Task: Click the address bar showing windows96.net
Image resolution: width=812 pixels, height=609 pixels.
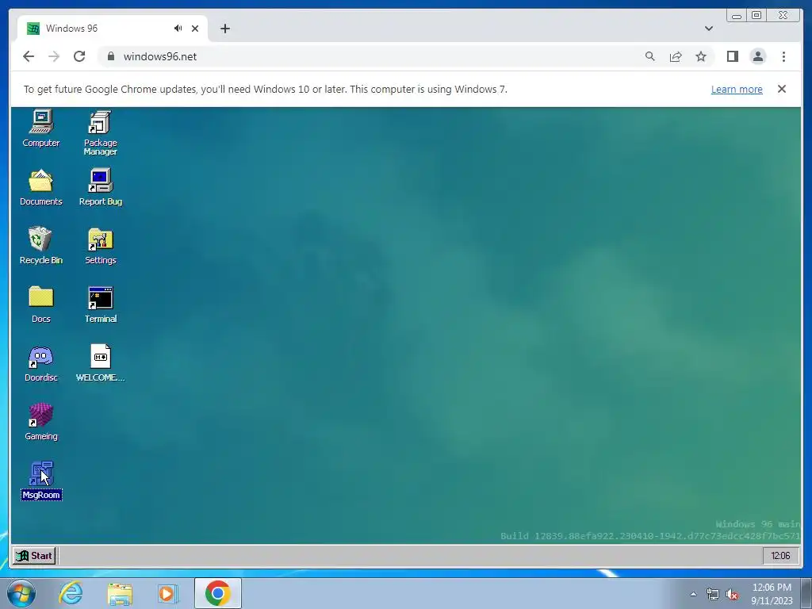Action: (373, 56)
